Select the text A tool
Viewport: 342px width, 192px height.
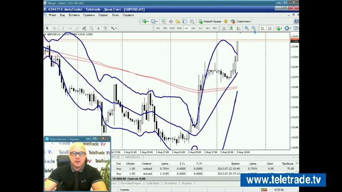point(98,28)
